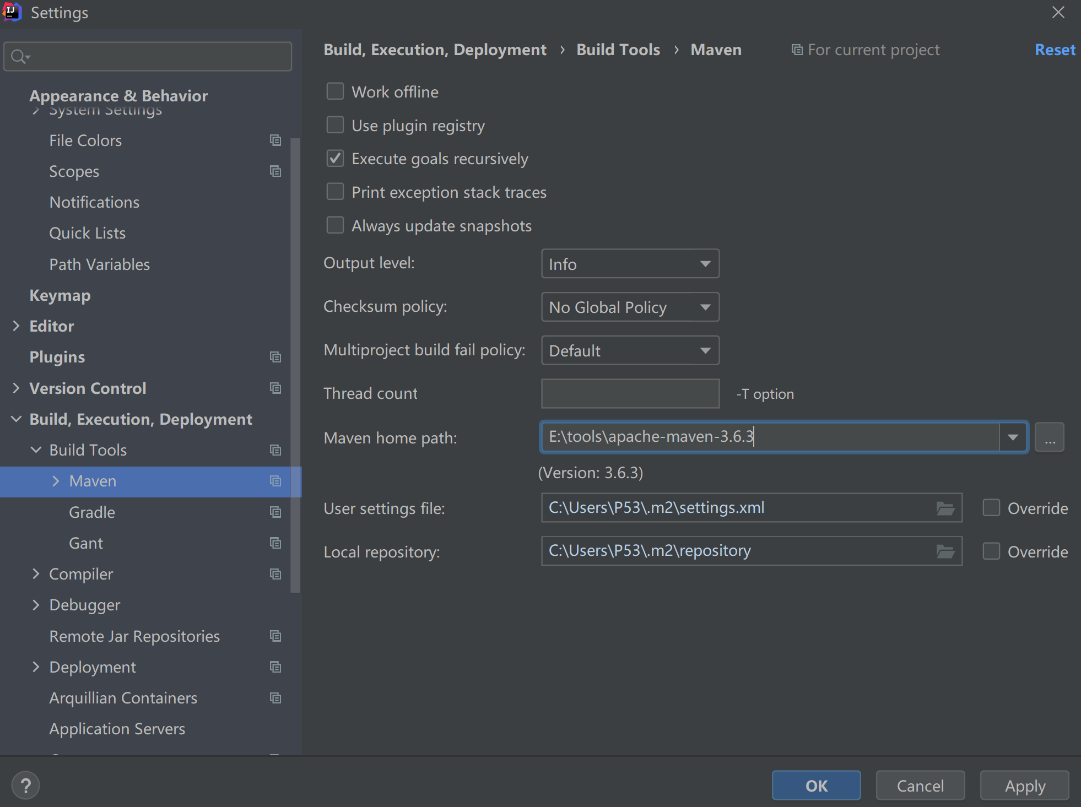Click the project-level icon next to File Colors
The height and width of the screenshot is (807, 1081).
tap(275, 140)
